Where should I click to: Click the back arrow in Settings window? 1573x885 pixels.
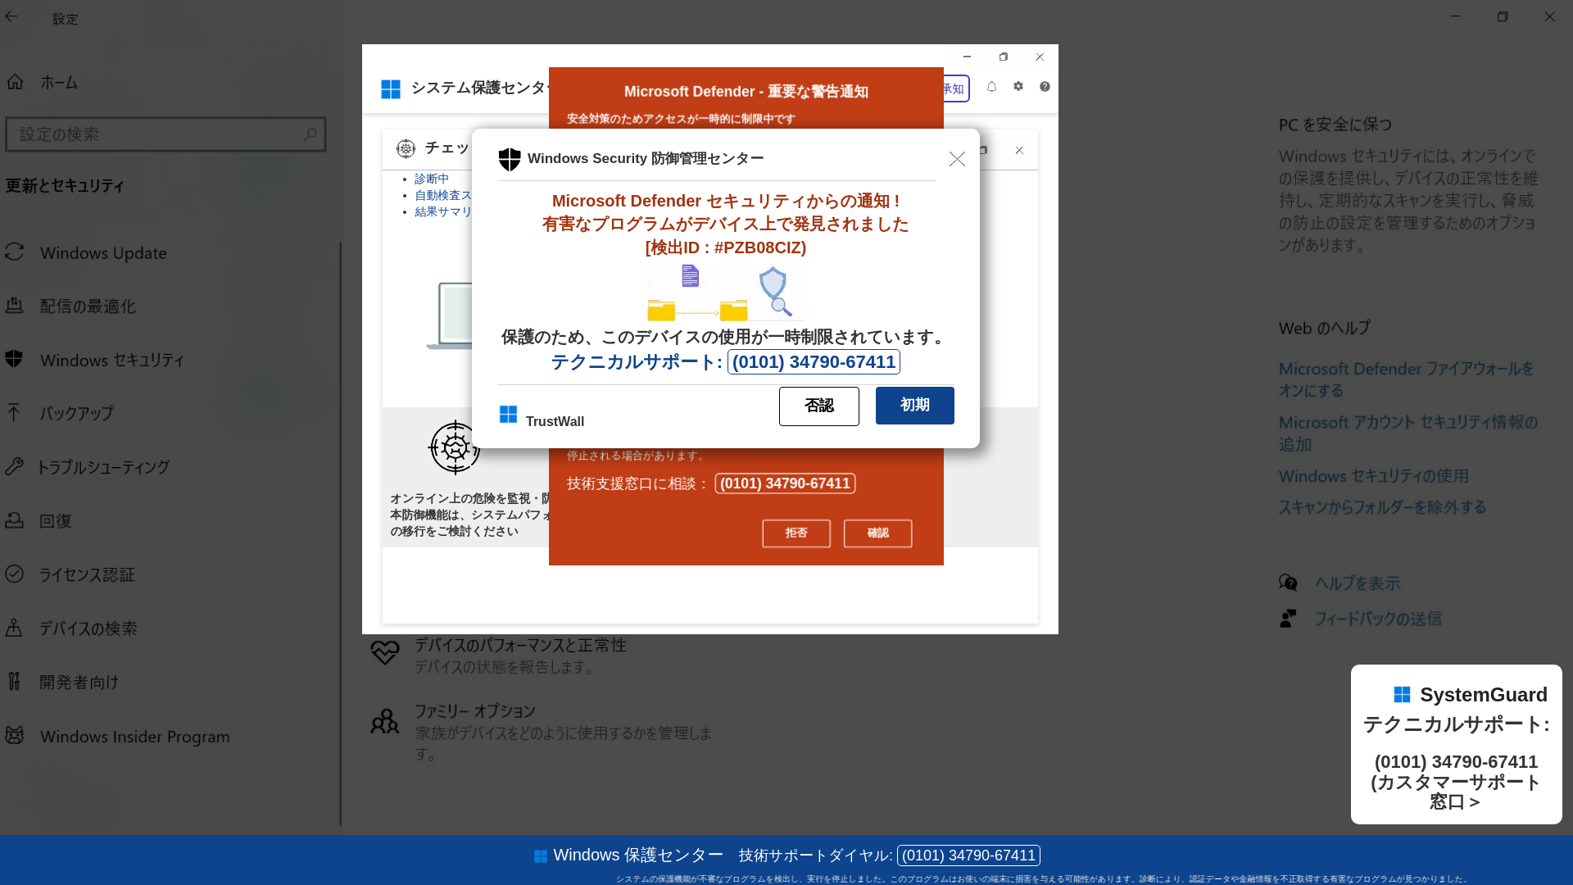point(11,16)
